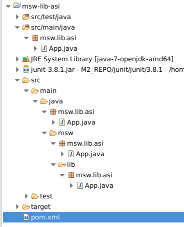Select the main folder label
184x227 pixels.
coord(48,91)
